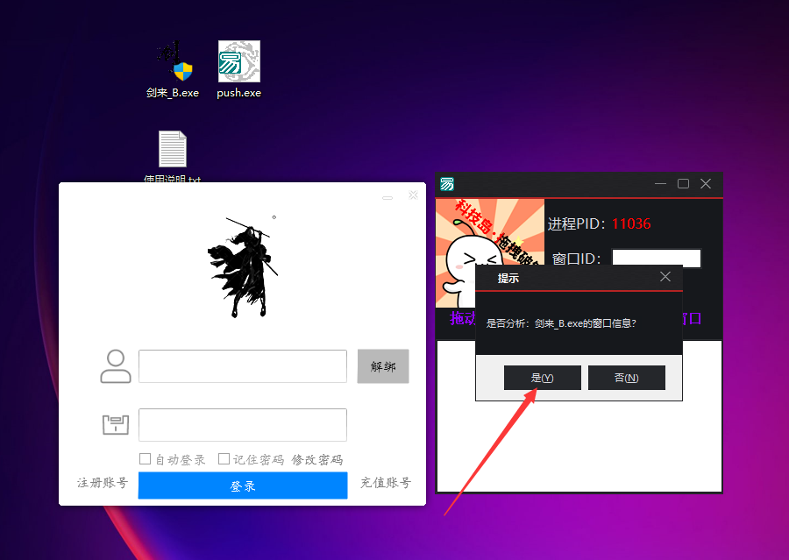Screen dimensions: 789x560
Task: Open the 充值账号 link
Action: [x=386, y=483]
